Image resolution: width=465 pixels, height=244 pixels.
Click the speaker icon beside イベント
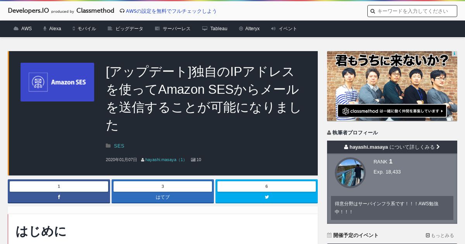click(273, 29)
